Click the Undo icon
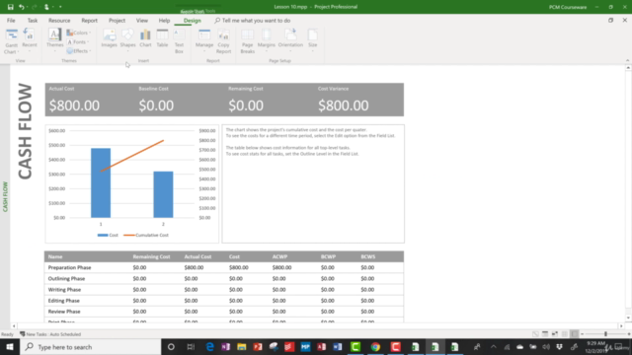Viewport: 632px width, 355px height. pyautogui.click(x=21, y=7)
